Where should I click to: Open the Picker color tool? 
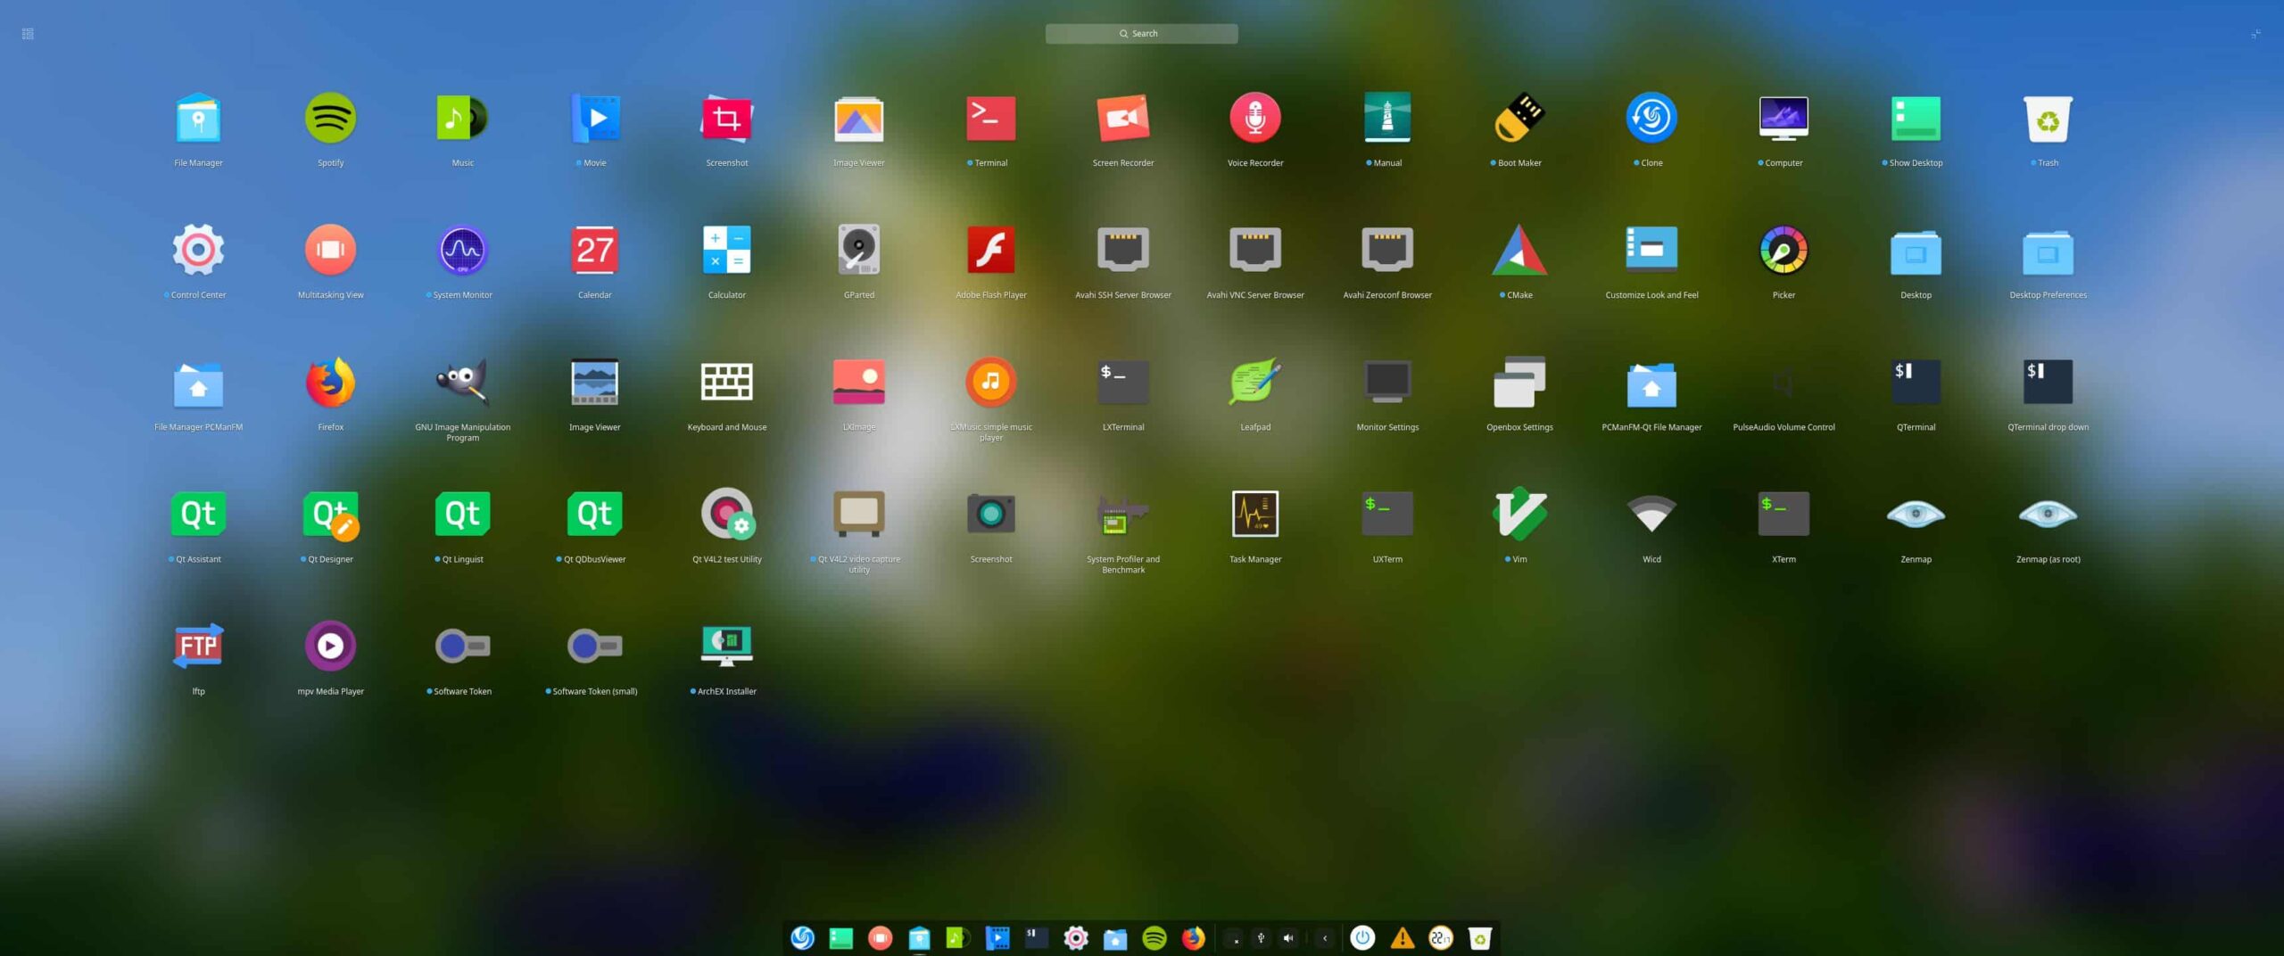coord(1783,251)
